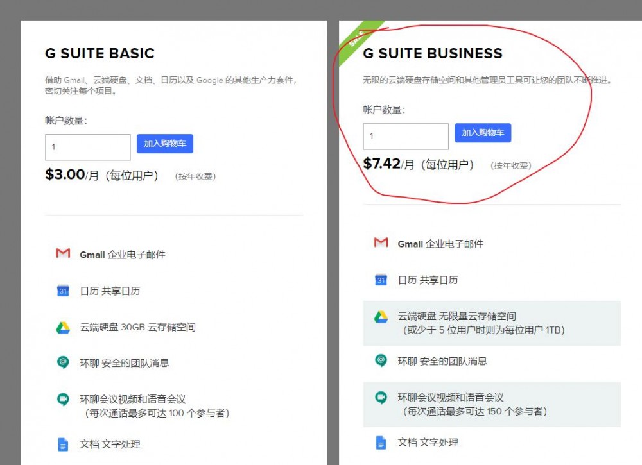Click the 100 个参与者 meeting feature
This screenshot has height=465, width=642.
[154, 406]
